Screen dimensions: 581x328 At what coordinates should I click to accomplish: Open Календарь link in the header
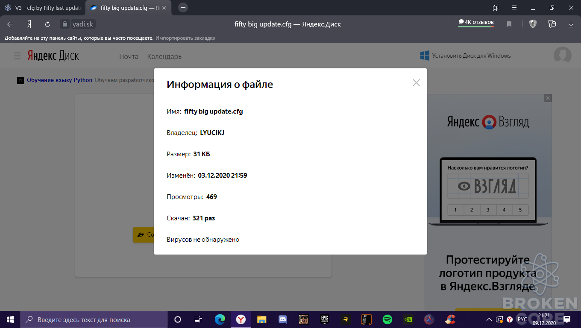(x=164, y=56)
